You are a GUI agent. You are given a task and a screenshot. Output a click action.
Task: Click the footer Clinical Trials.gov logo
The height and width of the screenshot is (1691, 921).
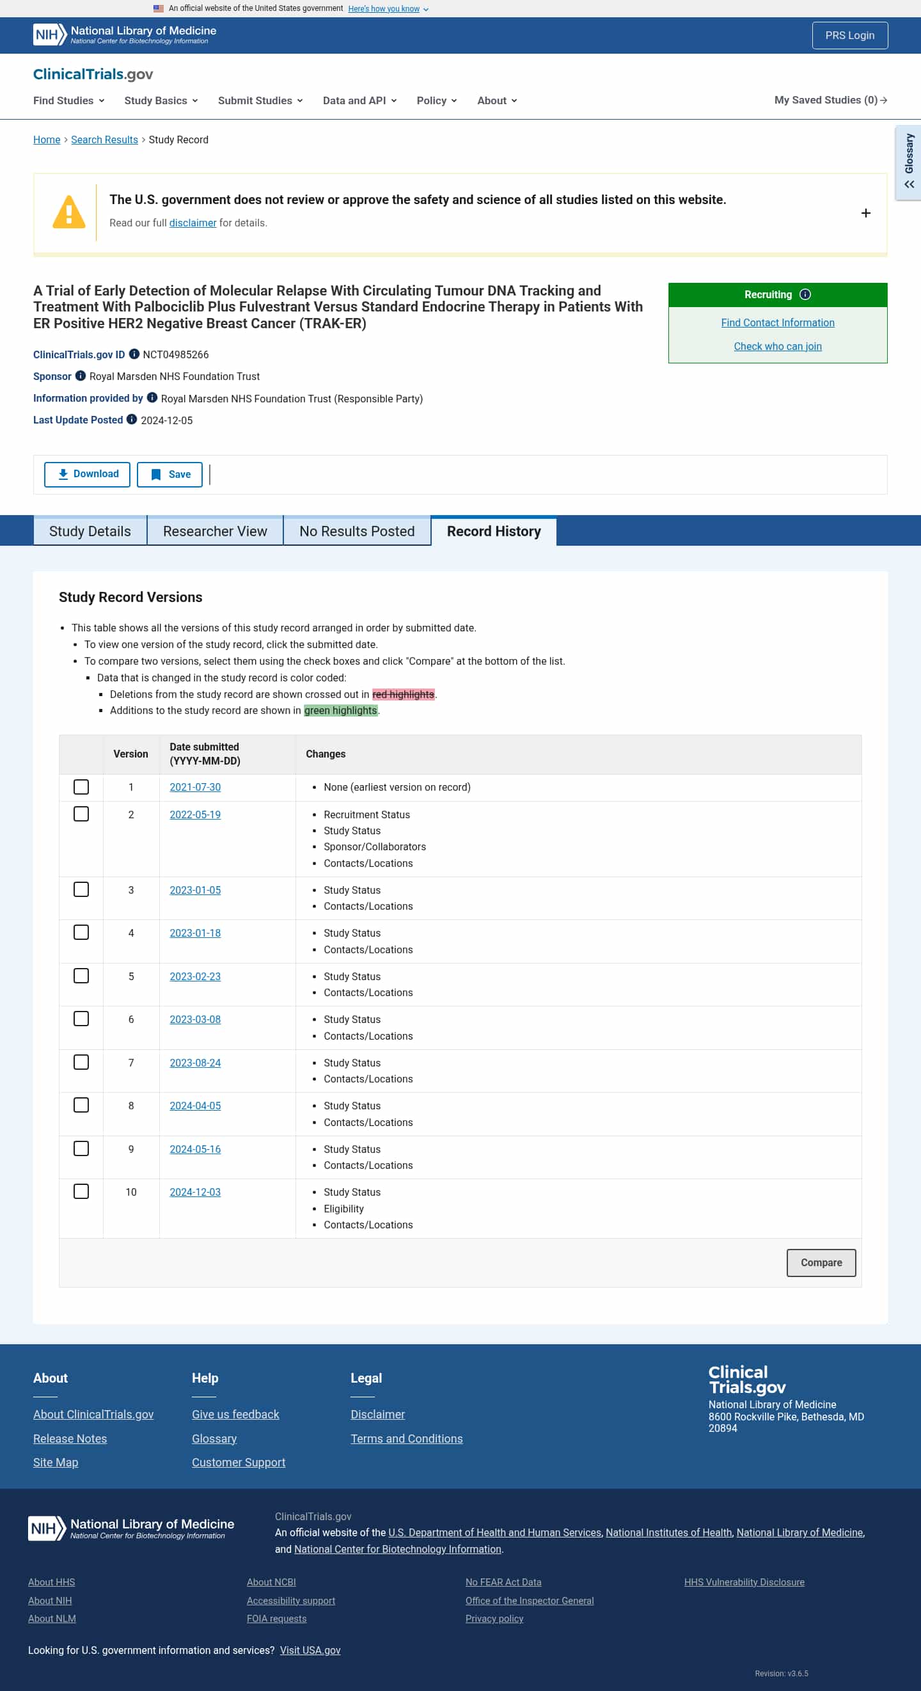click(747, 1379)
